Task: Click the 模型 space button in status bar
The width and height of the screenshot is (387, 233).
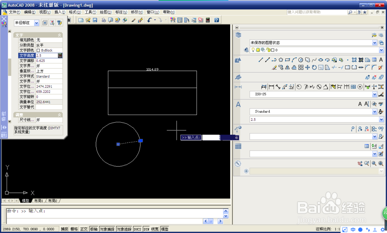Action: pos(164,229)
